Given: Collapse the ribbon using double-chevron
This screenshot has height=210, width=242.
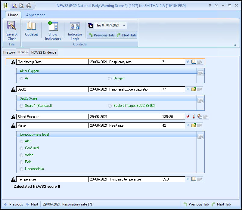Looking at the screenshot, I should tap(235, 45).
